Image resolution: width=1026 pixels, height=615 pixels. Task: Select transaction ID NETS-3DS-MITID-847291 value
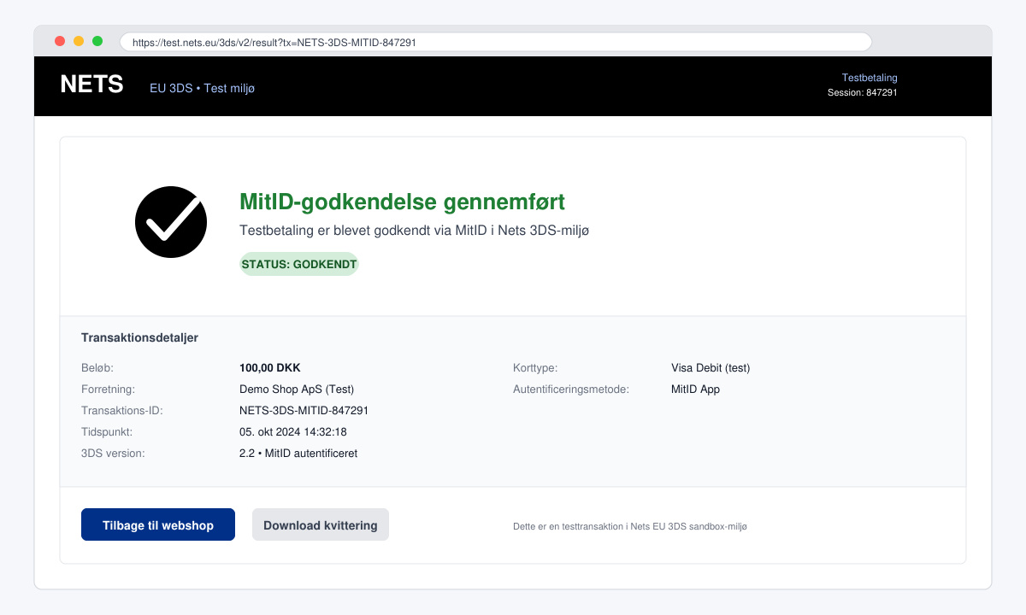tap(304, 411)
